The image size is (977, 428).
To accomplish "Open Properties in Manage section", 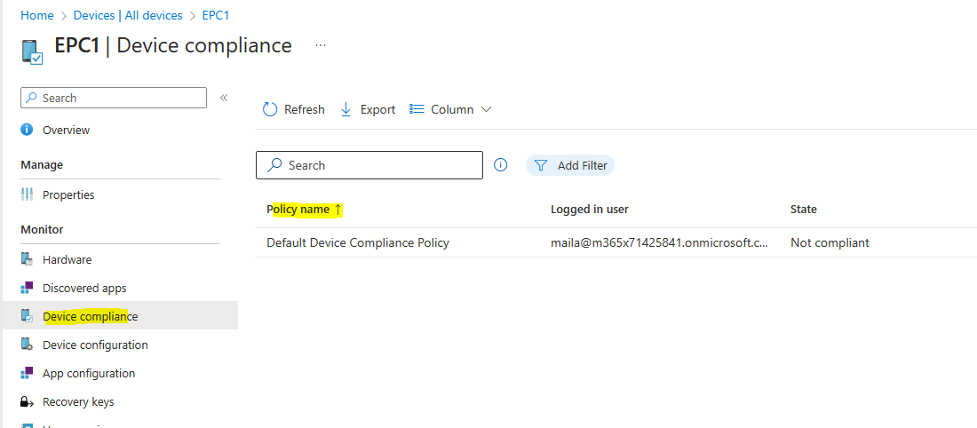I will 68,195.
